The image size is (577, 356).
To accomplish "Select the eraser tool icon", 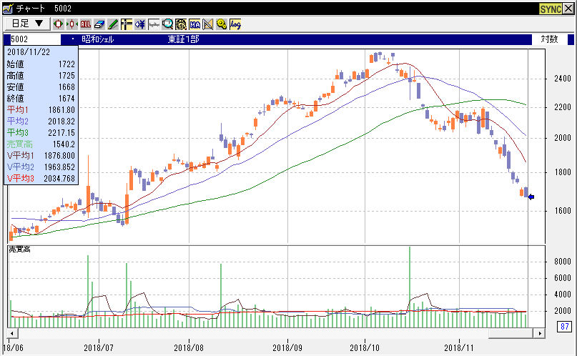I will pyautogui.click(x=99, y=24).
